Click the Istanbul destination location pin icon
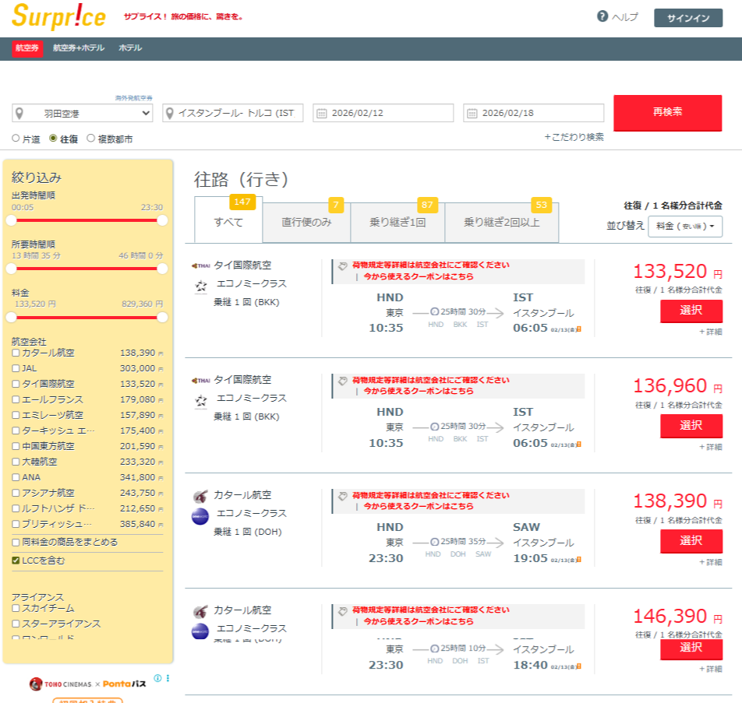This screenshot has width=742, height=703. click(x=169, y=114)
